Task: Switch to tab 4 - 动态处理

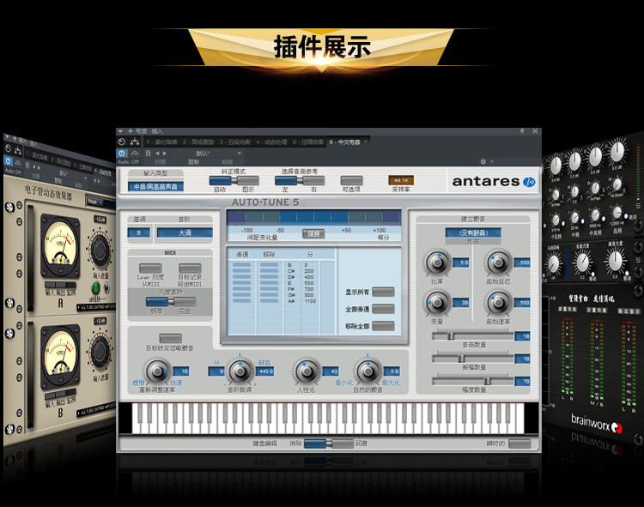Action: (x=271, y=142)
